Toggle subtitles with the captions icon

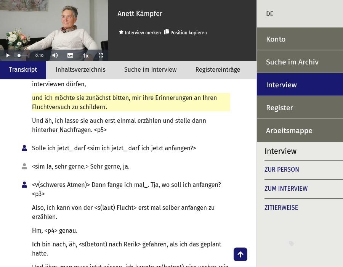pyautogui.click(x=70, y=55)
